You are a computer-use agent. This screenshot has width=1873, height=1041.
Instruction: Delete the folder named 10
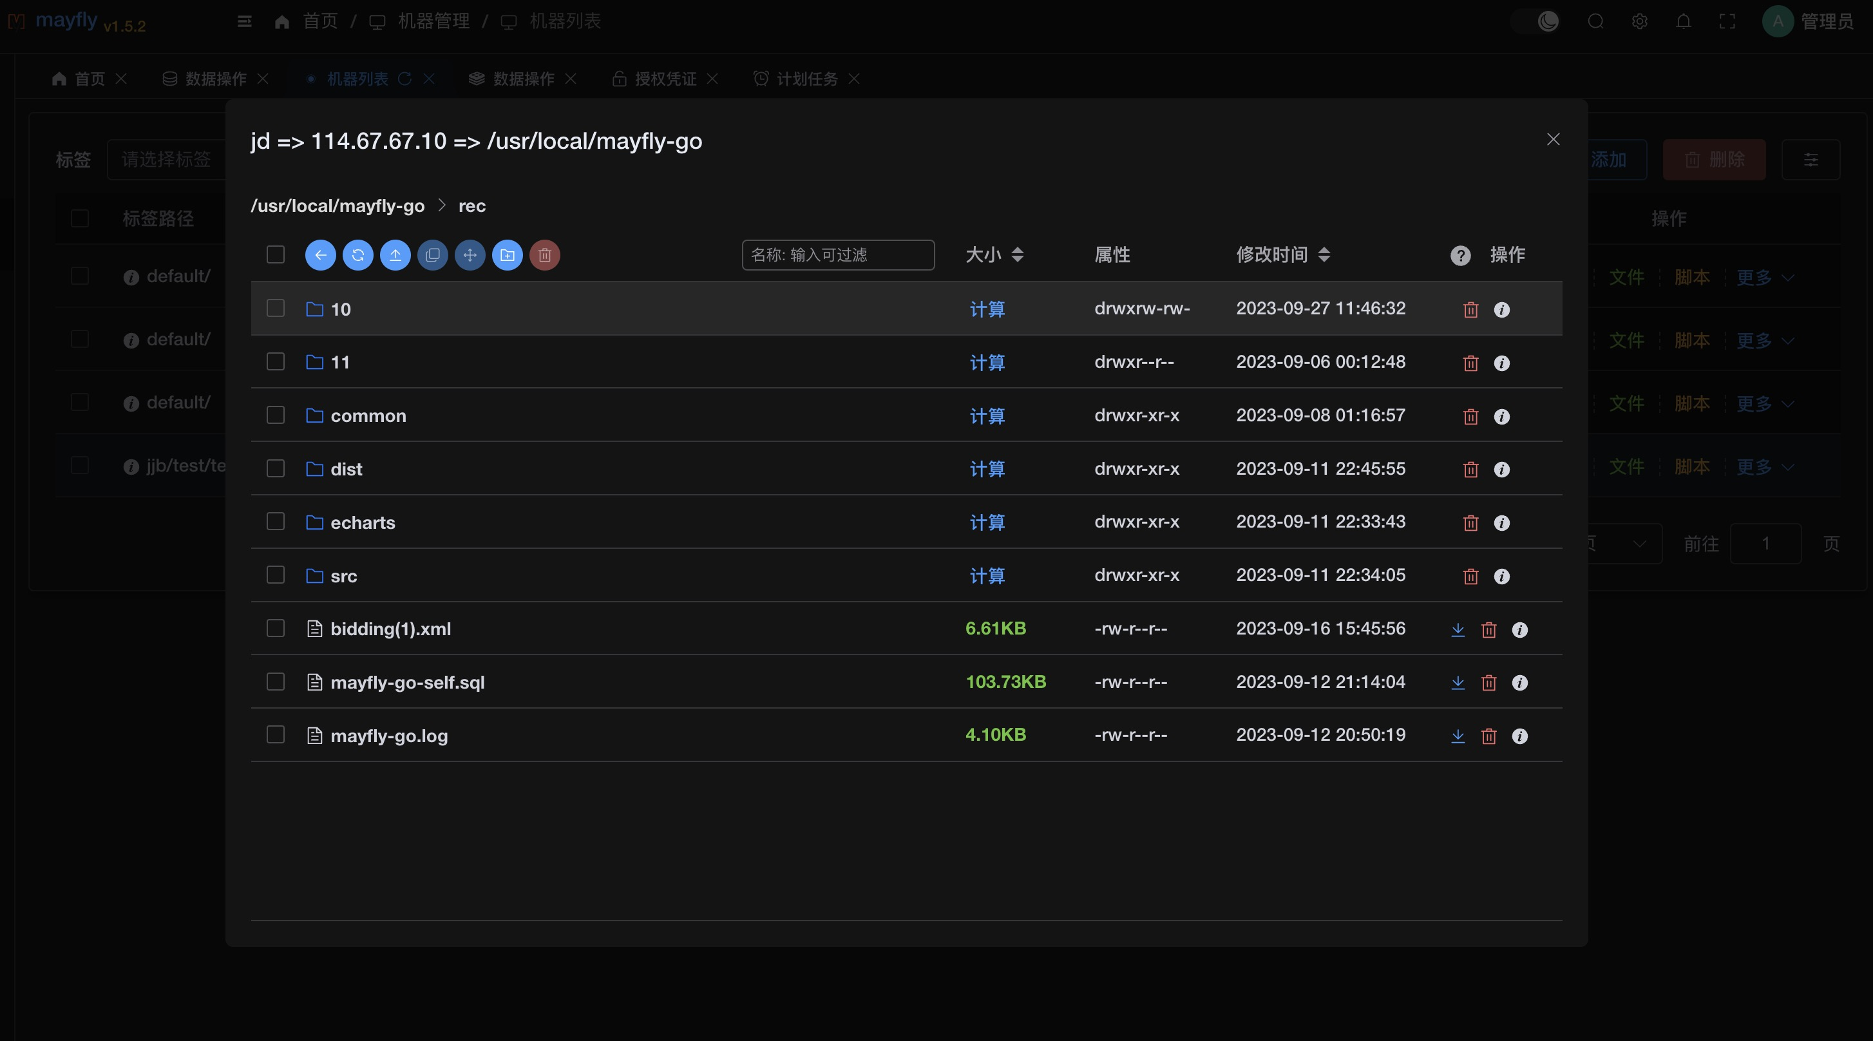tap(1470, 310)
